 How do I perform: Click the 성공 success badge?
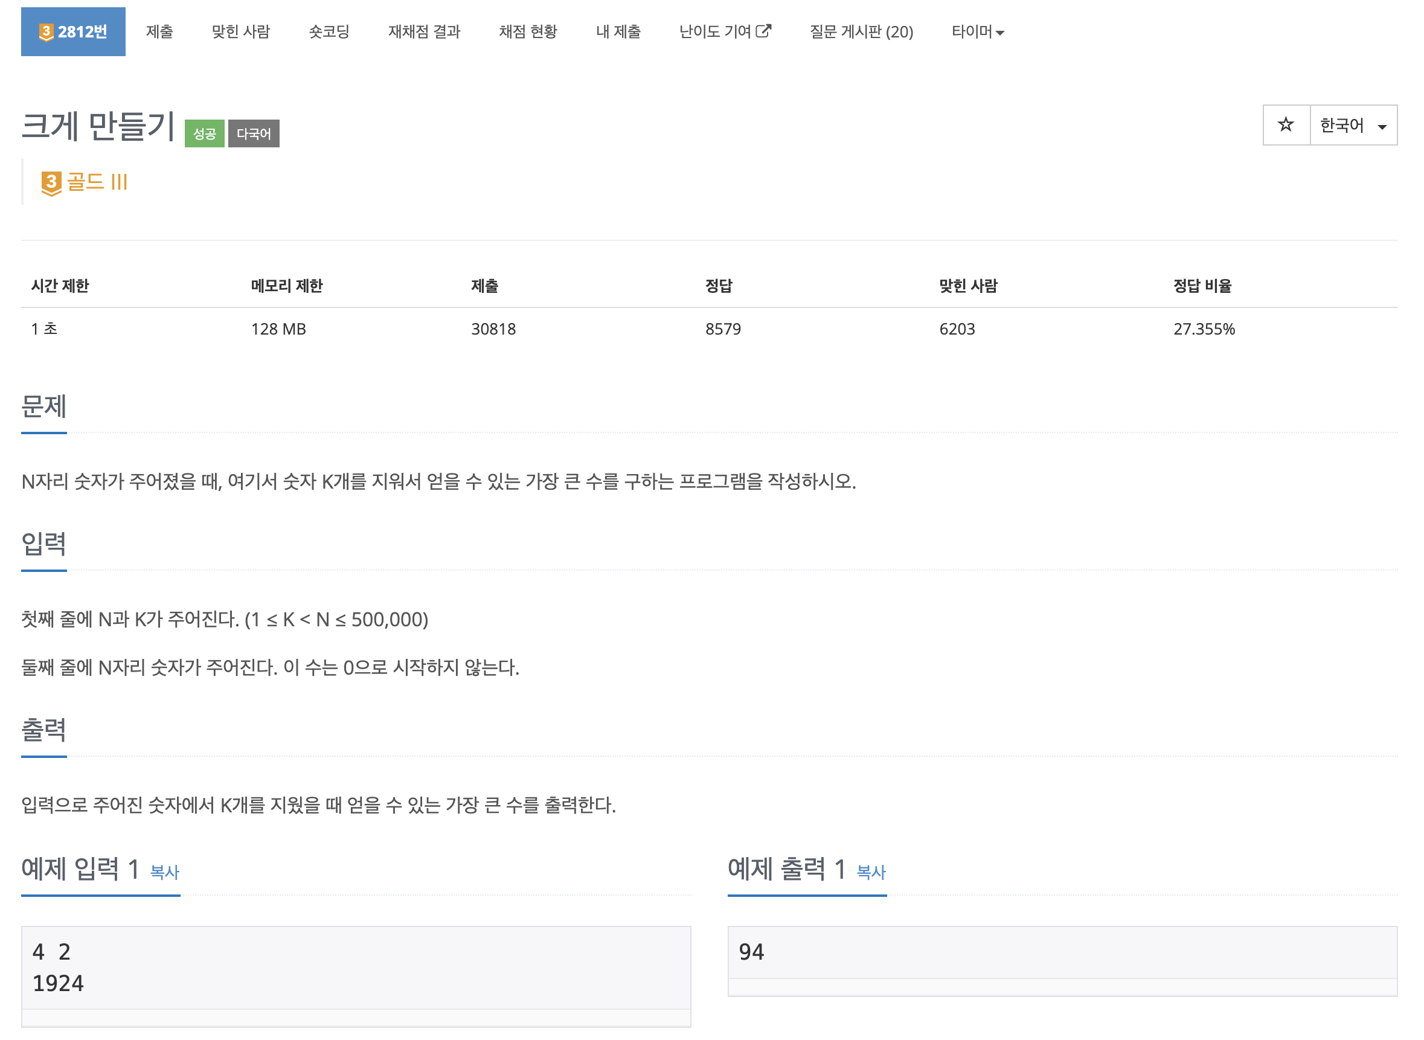click(x=205, y=133)
